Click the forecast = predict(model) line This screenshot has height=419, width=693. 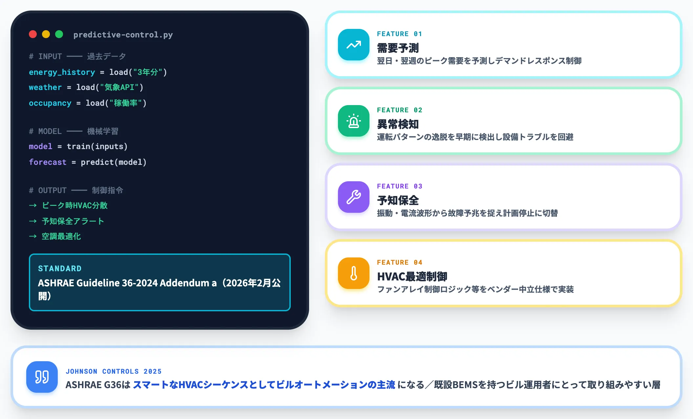(x=88, y=162)
